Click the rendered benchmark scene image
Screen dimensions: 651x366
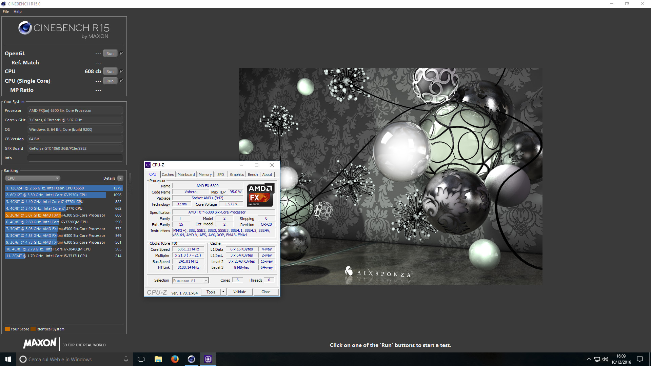(390, 176)
